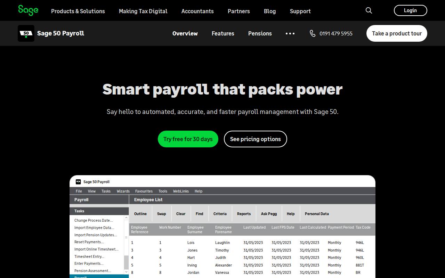Open WebLinks menu
The width and height of the screenshot is (445, 278).
[x=181, y=191]
